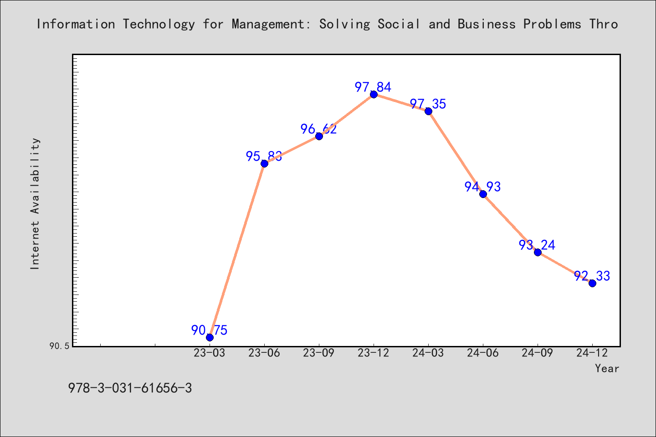The width and height of the screenshot is (656, 437).
Task: Click the 23-12 x-axis tick label
Action: [374, 353]
